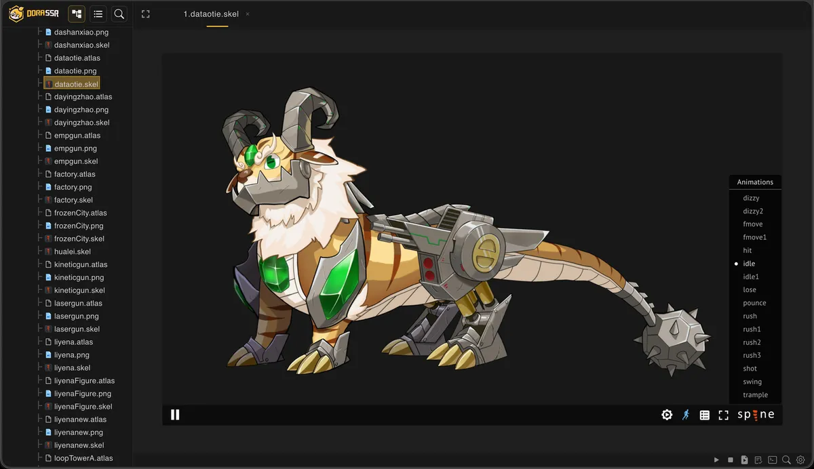Click the empgun.png file icon
This screenshot has height=469, width=814.
48,148
